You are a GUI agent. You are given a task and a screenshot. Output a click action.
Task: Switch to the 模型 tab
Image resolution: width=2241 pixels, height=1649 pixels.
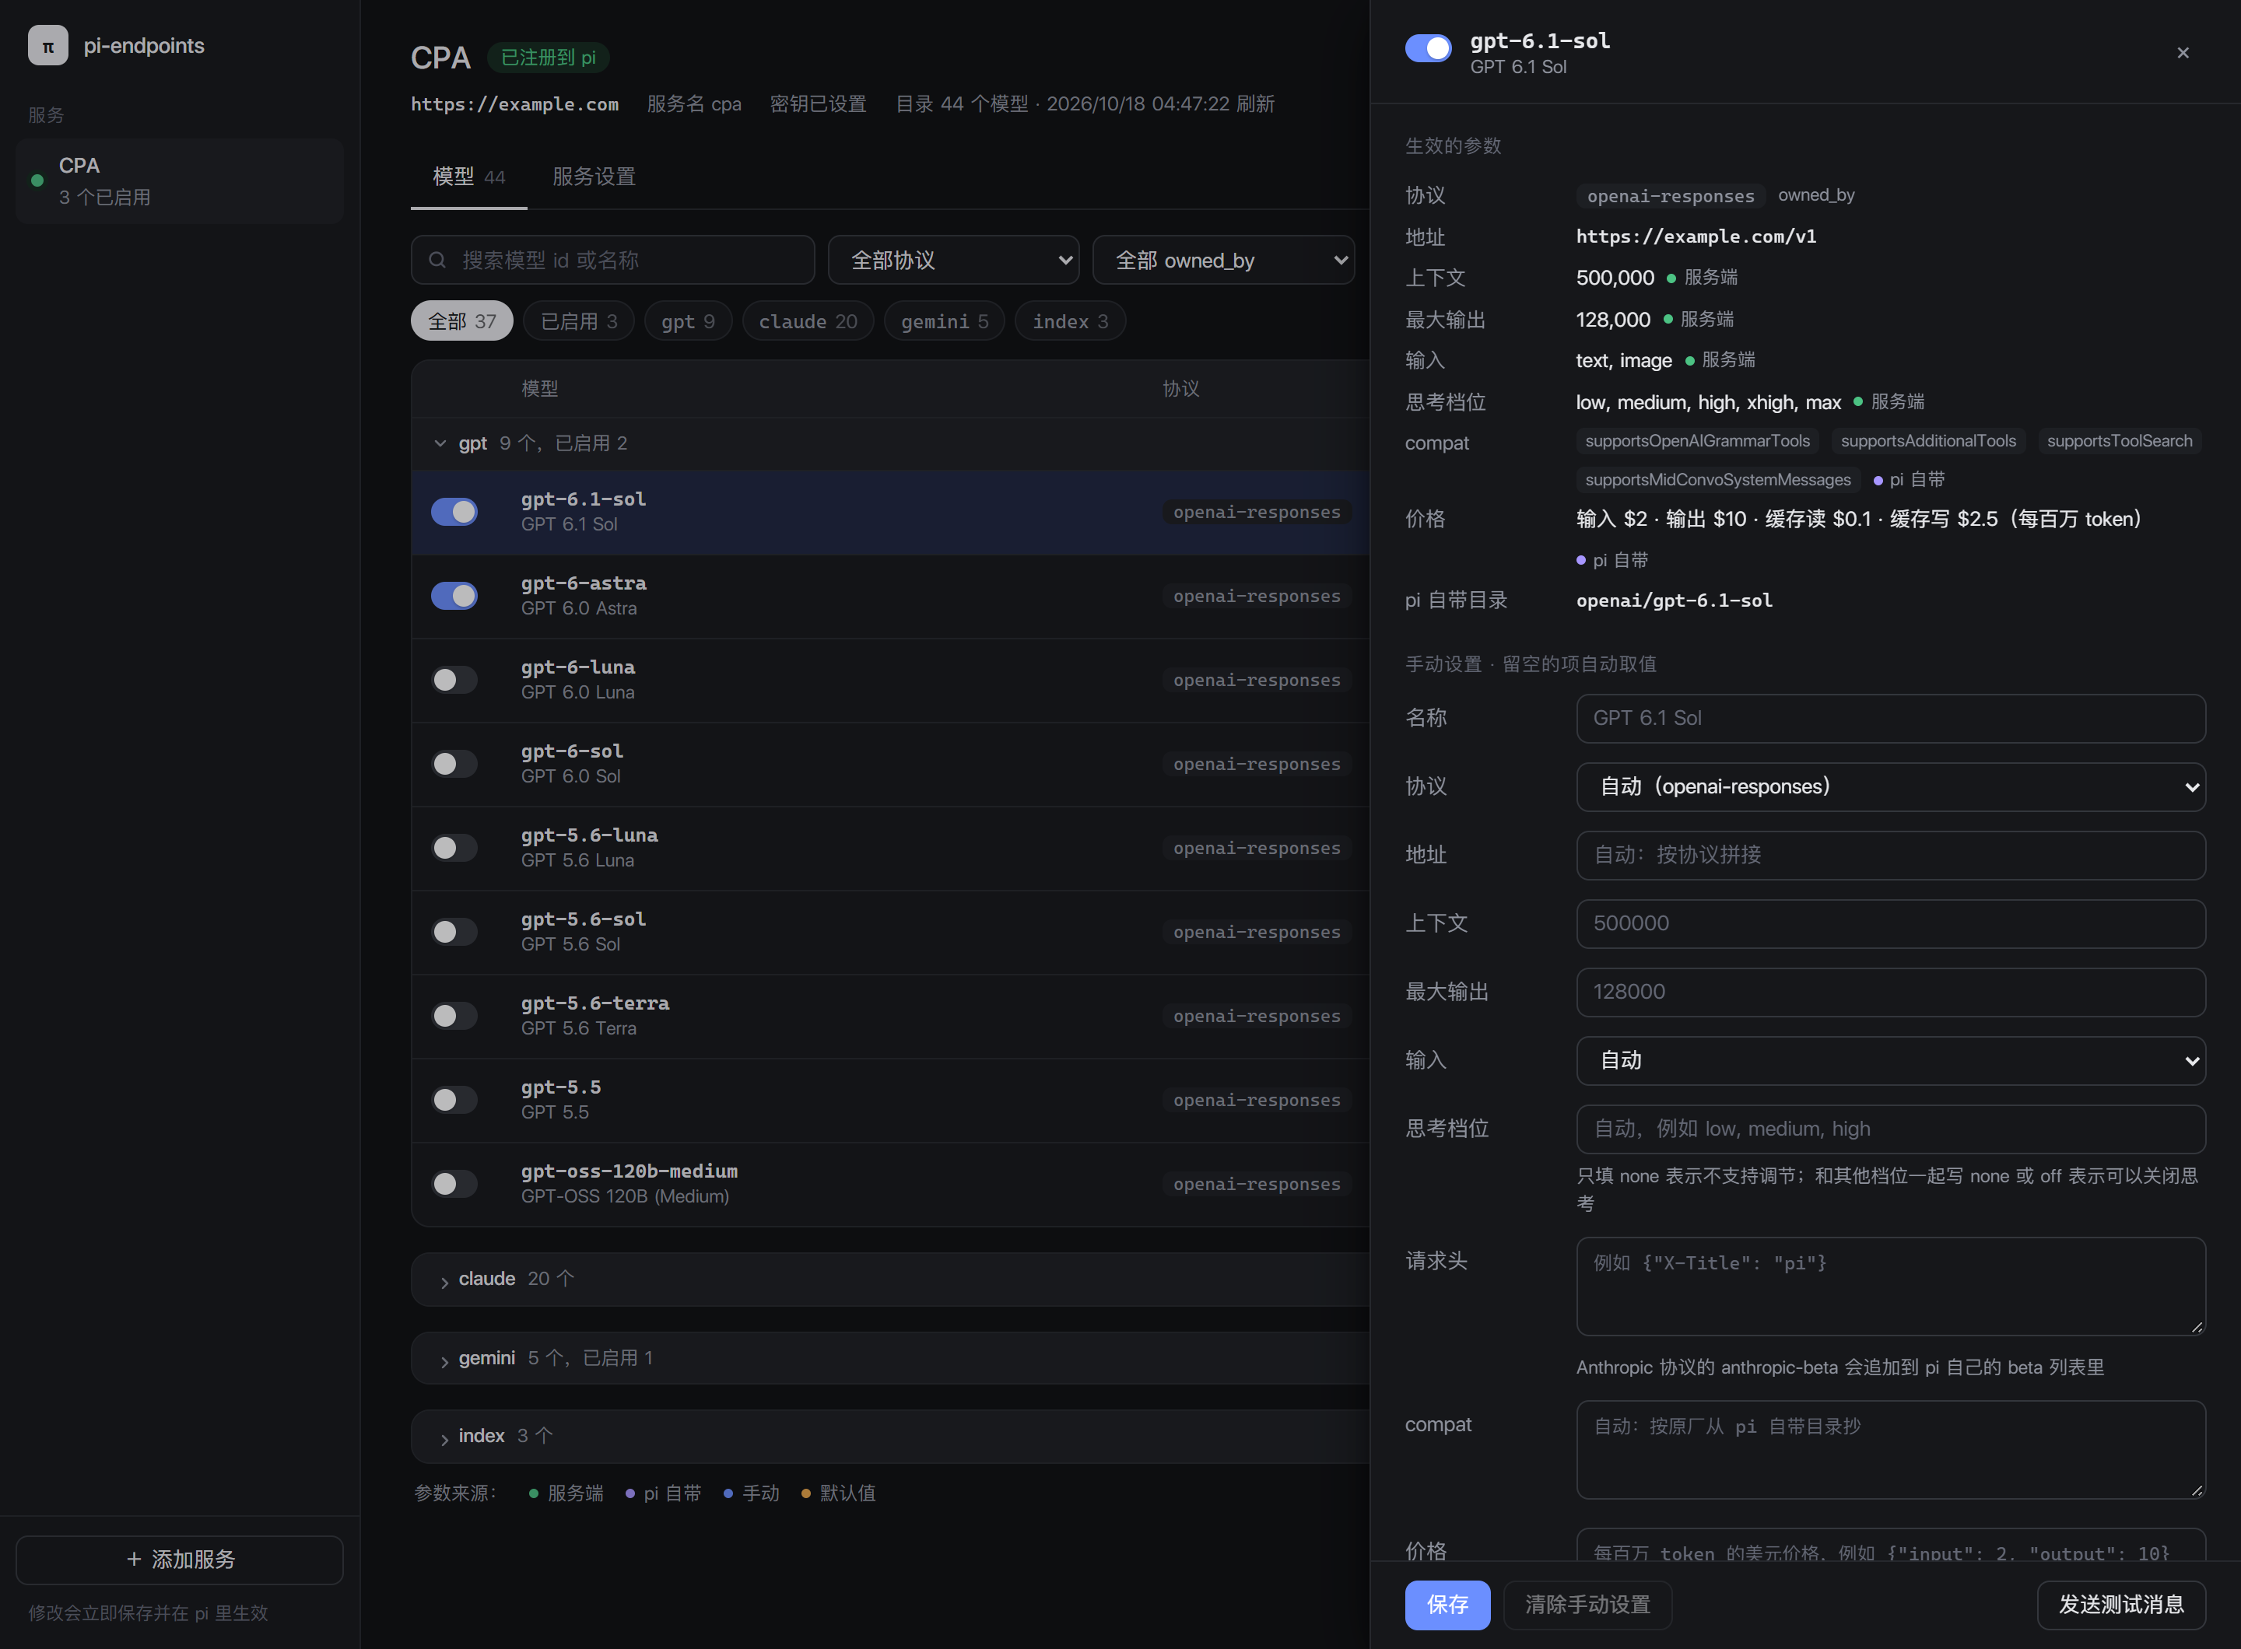[x=468, y=177]
